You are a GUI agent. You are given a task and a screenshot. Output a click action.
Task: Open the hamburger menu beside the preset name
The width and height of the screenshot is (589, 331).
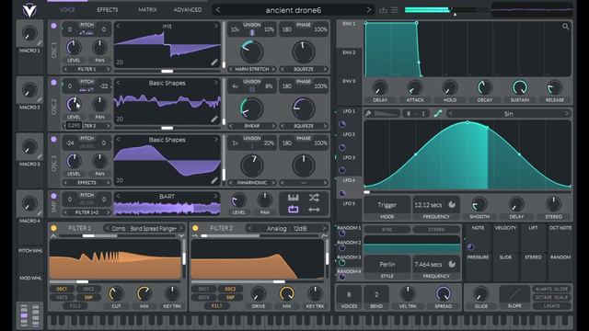(x=394, y=10)
